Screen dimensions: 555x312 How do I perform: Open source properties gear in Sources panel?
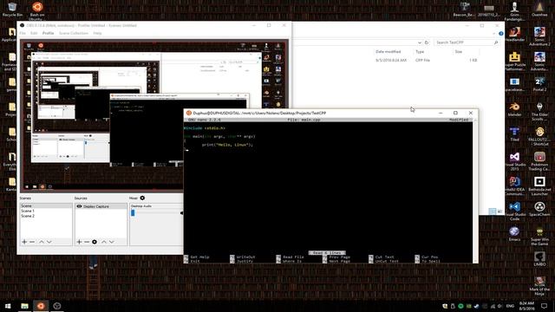(x=95, y=242)
